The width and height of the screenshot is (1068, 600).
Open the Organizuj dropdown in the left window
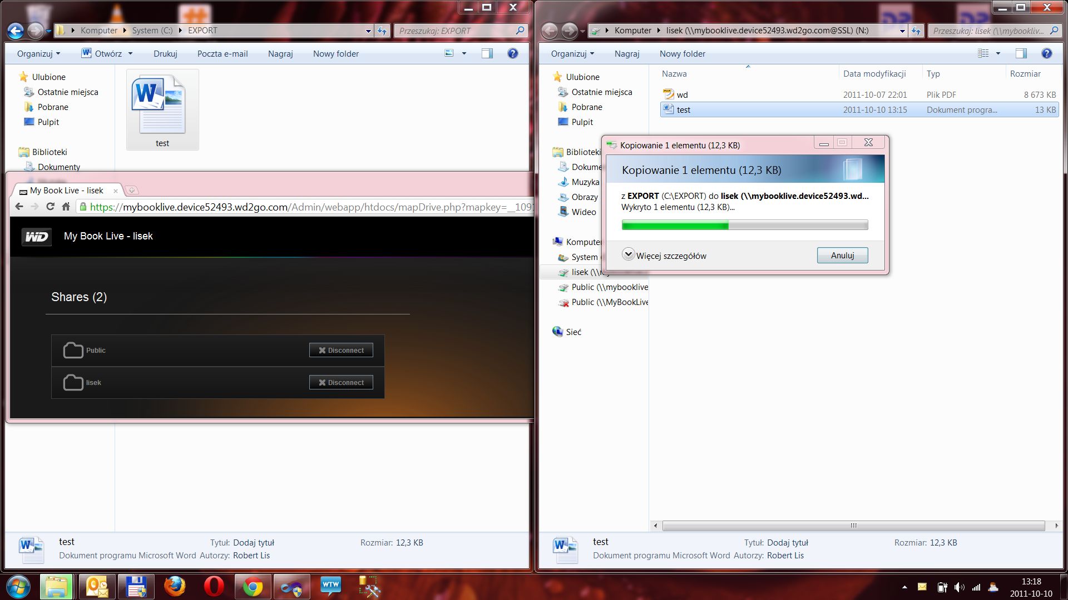click(38, 53)
